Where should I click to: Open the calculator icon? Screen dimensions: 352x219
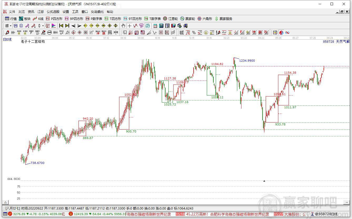tap(161, 26)
